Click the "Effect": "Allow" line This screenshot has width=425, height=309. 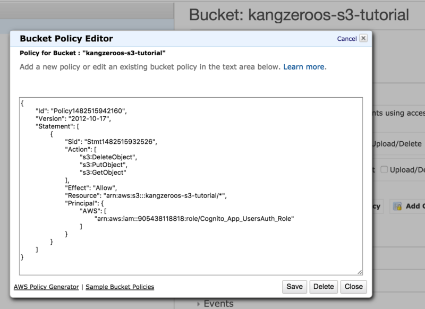coord(91,188)
